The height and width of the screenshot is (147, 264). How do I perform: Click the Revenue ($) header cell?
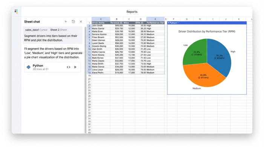[117, 23]
